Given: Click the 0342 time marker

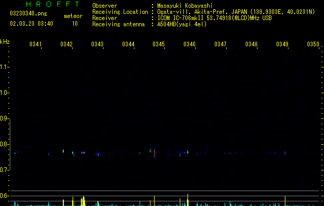Looking at the screenshot, I should (66, 44).
